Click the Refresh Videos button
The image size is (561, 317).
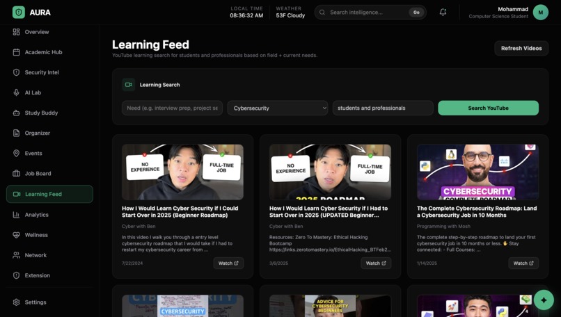pyautogui.click(x=521, y=48)
